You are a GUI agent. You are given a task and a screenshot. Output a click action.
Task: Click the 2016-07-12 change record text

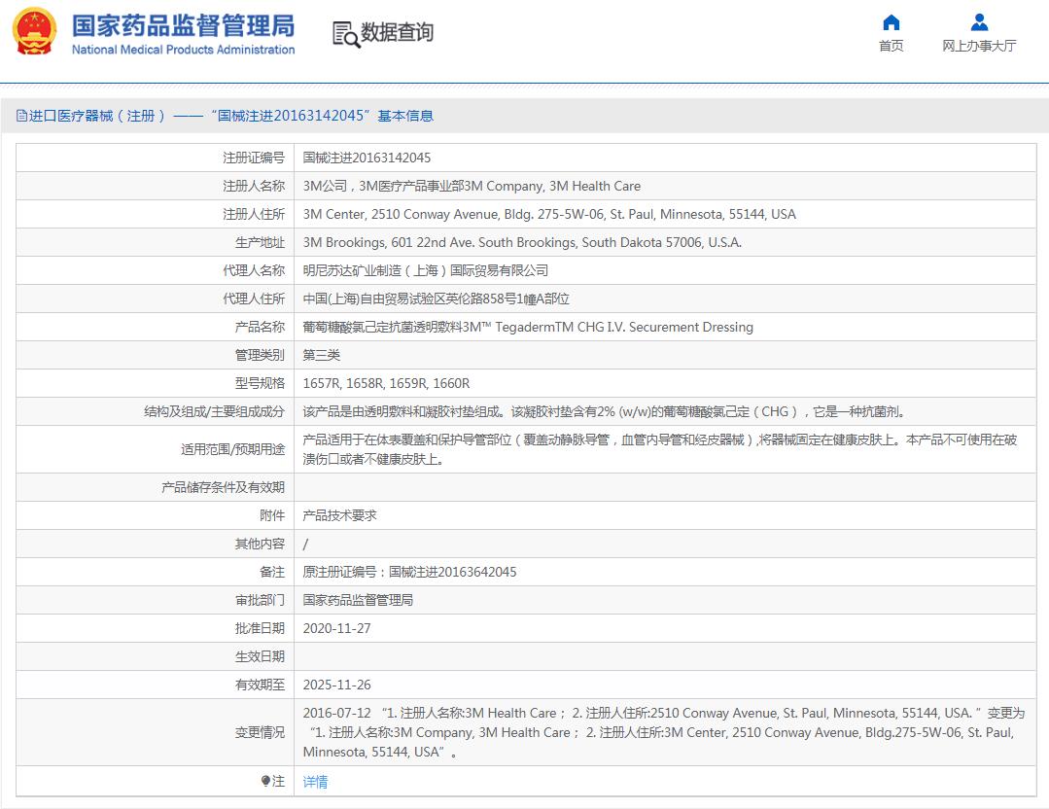tap(663, 732)
